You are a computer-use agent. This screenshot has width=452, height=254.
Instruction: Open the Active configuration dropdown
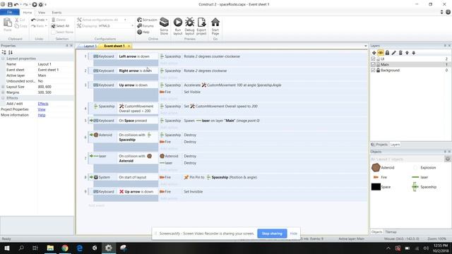pos(125,20)
